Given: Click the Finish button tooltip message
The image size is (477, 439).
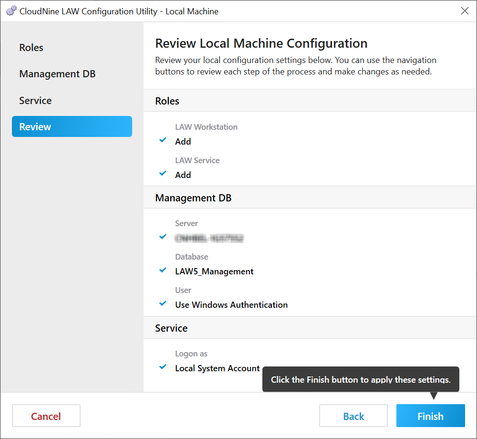Looking at the screenshot, I should tap(361, 380).
